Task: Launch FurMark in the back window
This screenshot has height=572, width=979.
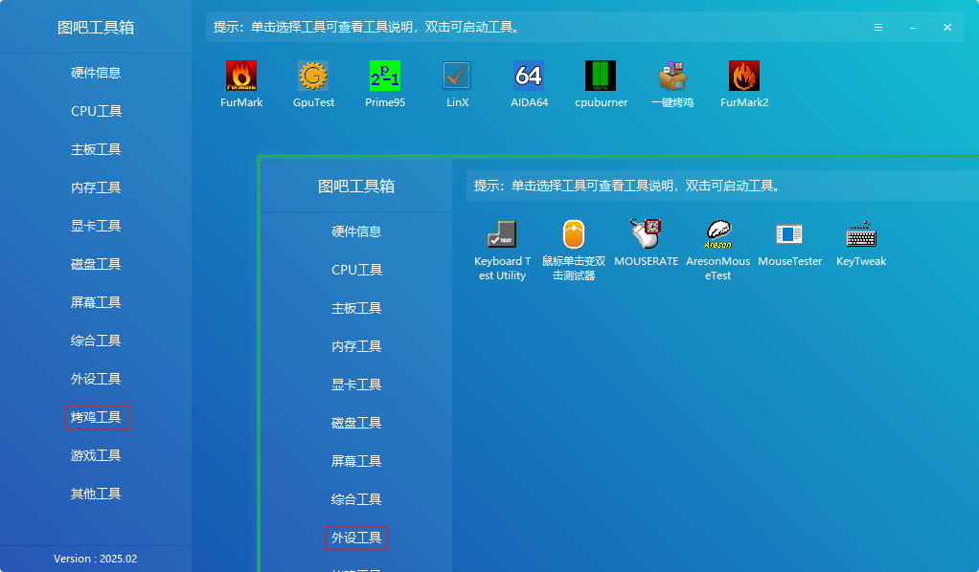Action: [x=241, y=77]
